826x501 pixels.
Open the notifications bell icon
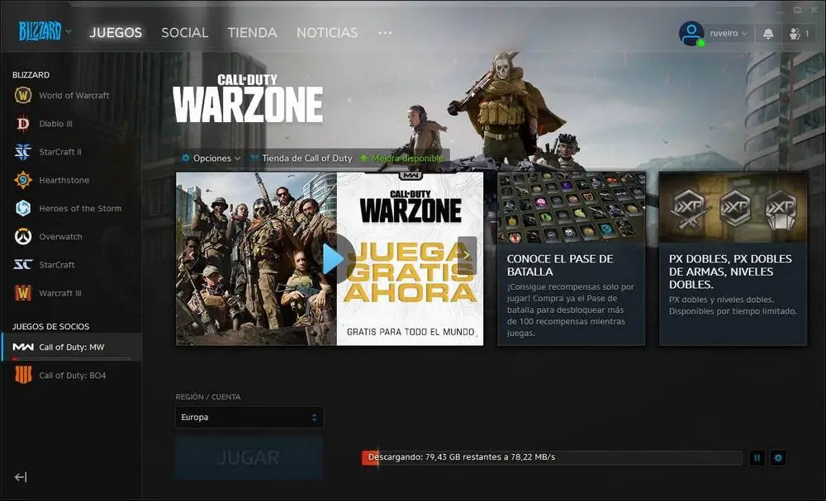[x=768, y=34]
